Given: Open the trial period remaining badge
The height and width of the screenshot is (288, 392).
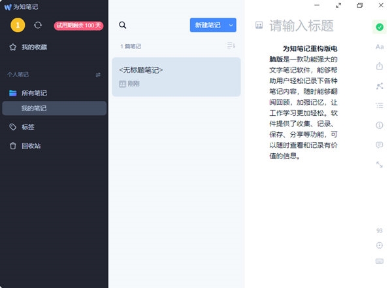Looking at the screenshot, I should click(78, 26).
